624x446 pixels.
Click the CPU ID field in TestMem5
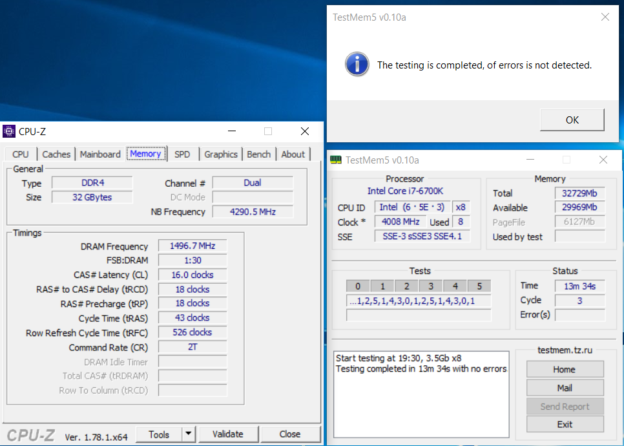point(412,207)
